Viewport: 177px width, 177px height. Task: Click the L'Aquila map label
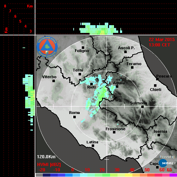pos(117,83)
